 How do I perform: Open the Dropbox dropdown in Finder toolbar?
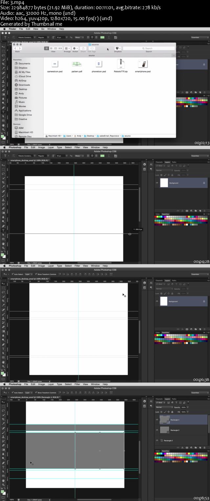click(x=118, y=48)
